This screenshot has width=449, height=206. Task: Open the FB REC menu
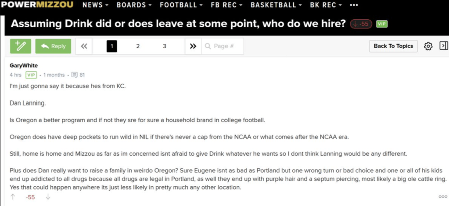[x=226, y=5]
